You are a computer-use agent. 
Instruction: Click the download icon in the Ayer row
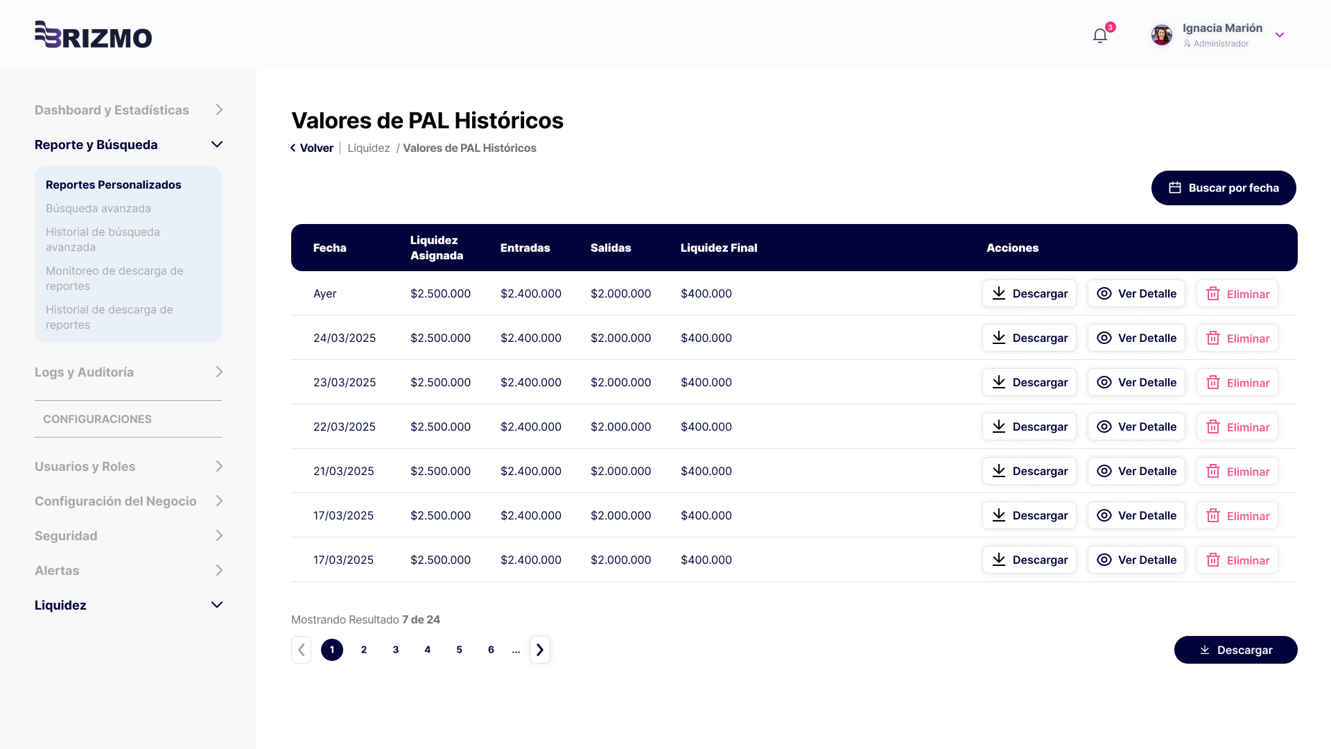coord(999,293)
